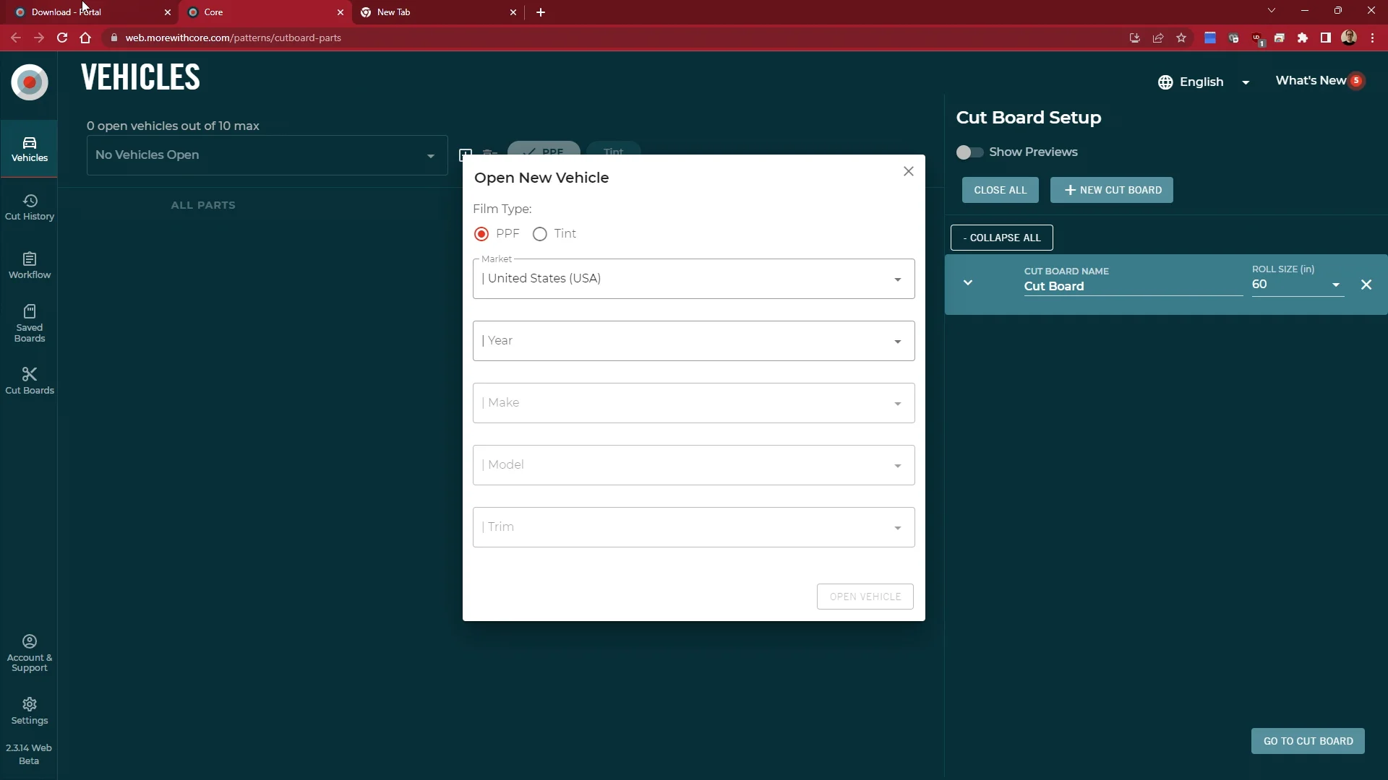Bookmark this page with star icon

(x=1181, y=38)
